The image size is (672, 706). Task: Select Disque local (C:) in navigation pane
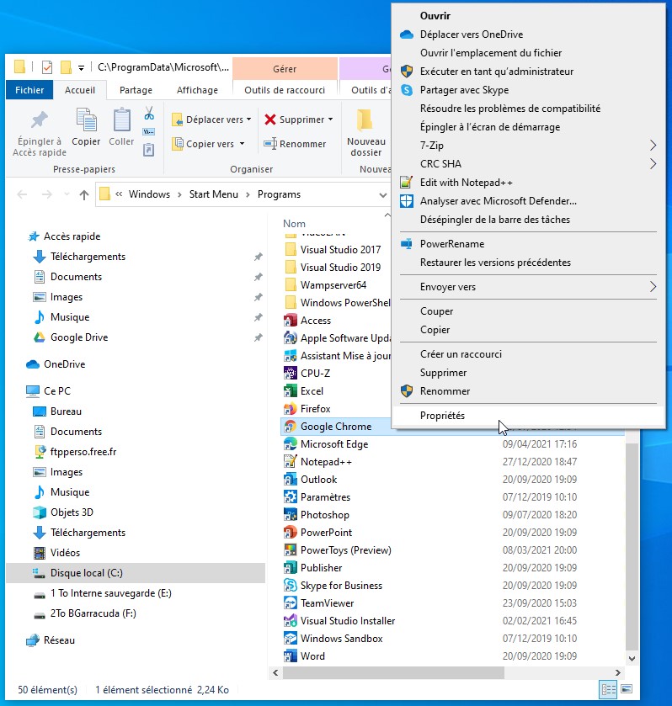(x=86, y=573)
